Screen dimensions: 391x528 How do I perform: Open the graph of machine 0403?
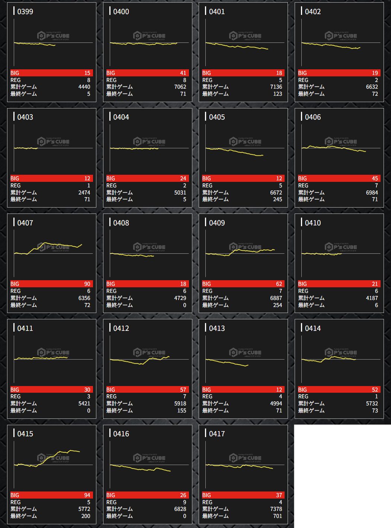[52, 148]
